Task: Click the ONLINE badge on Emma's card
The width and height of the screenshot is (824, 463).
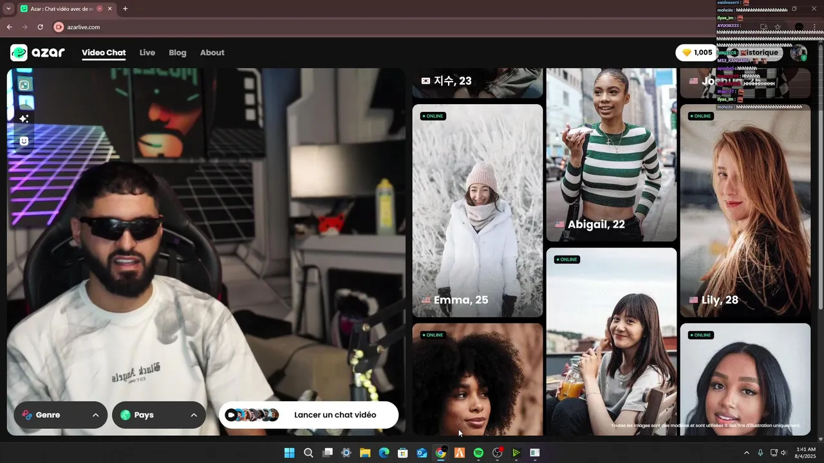Action: (x=433, y=116)
